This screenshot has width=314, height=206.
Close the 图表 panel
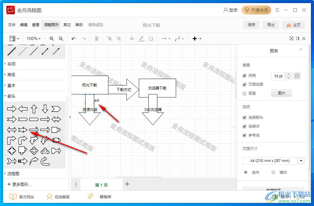click(x=301, y=50)
